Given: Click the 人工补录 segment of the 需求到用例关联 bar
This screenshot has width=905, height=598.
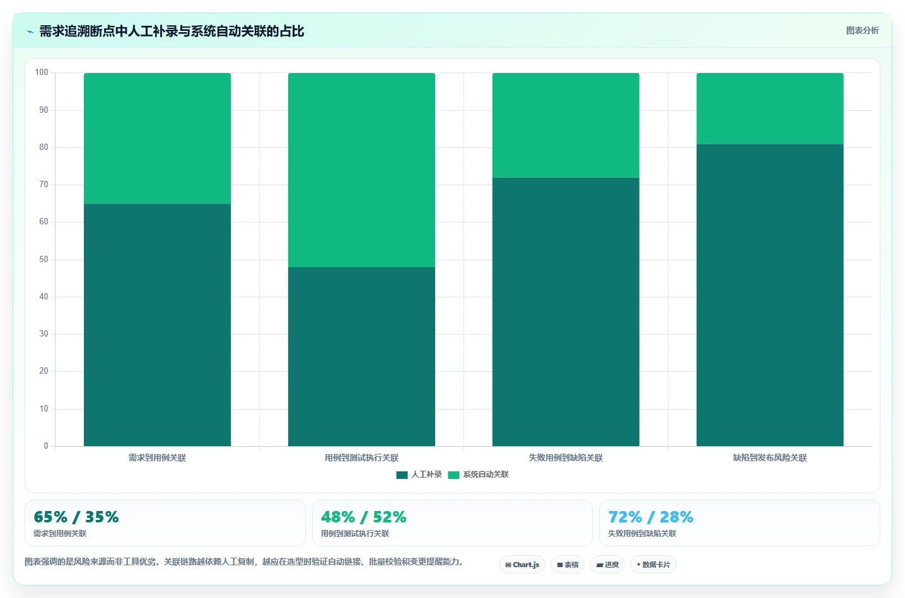Looking at the screenshot, I should point(157,325).
